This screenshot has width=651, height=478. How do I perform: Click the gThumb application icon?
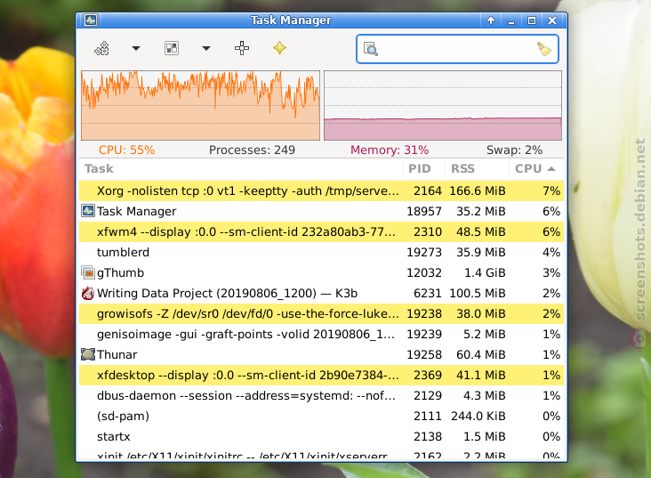click(88, 272)
